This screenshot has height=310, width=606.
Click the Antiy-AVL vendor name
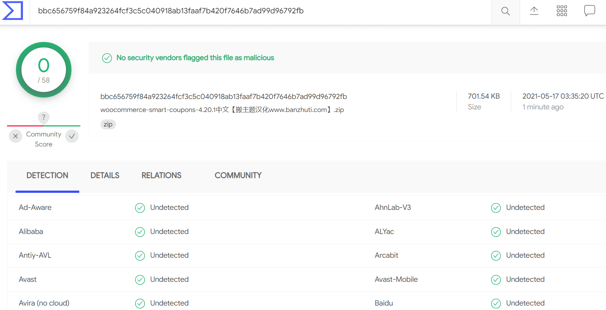[x=35, y=255]
